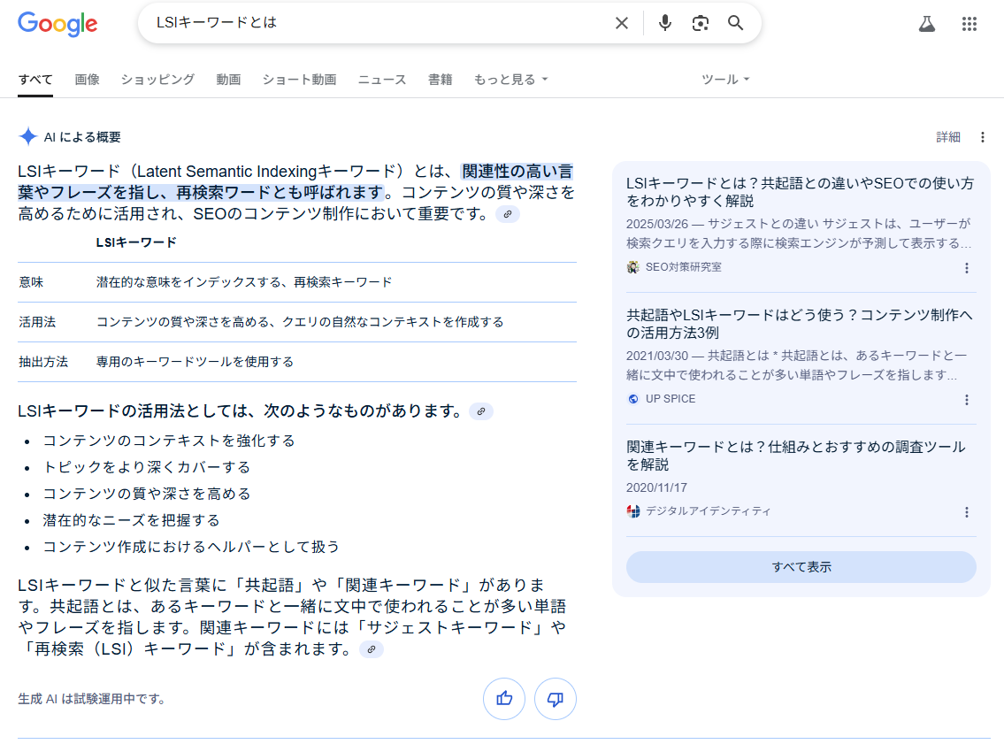Open Google Lens image search
The height and width of the screenshot is (744, 1004).
(701, 23)
